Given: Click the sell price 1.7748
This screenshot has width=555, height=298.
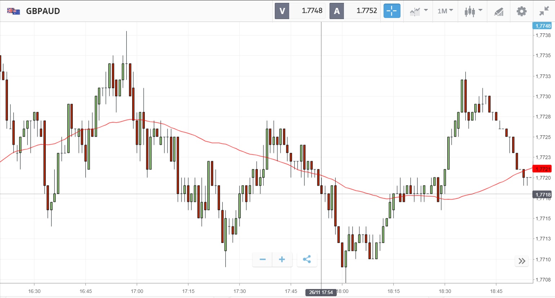Looking at the screenshot, I should coord(312,11).
